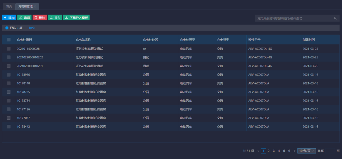Check the row 10177037 checkbox

point(9,118)
